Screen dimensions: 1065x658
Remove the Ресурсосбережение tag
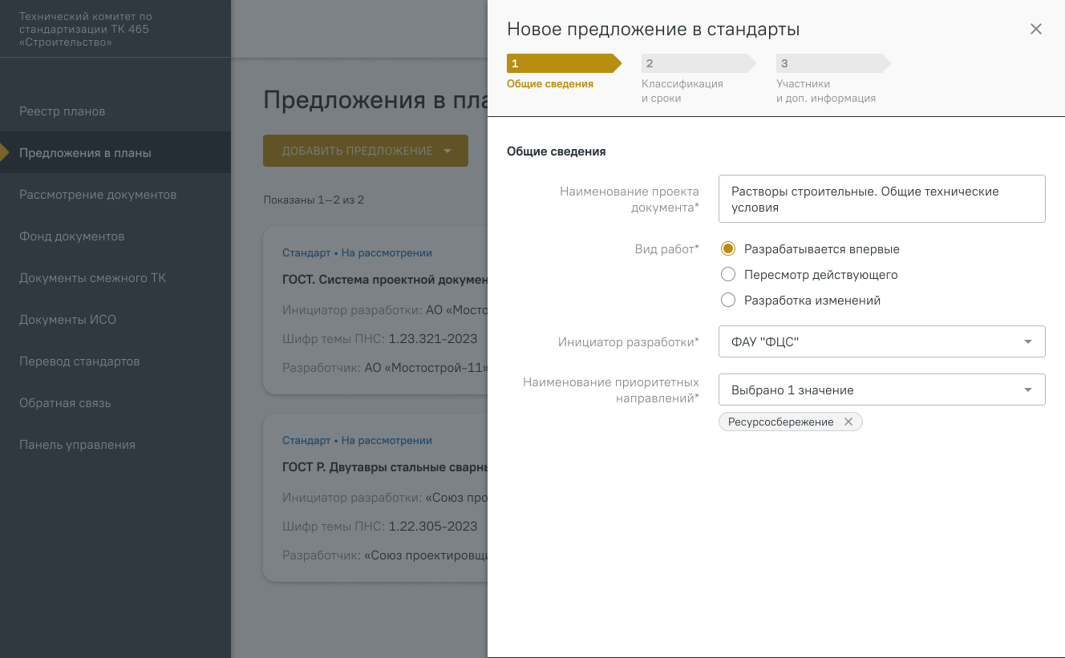pyautogui.click(x=848, y=422)
